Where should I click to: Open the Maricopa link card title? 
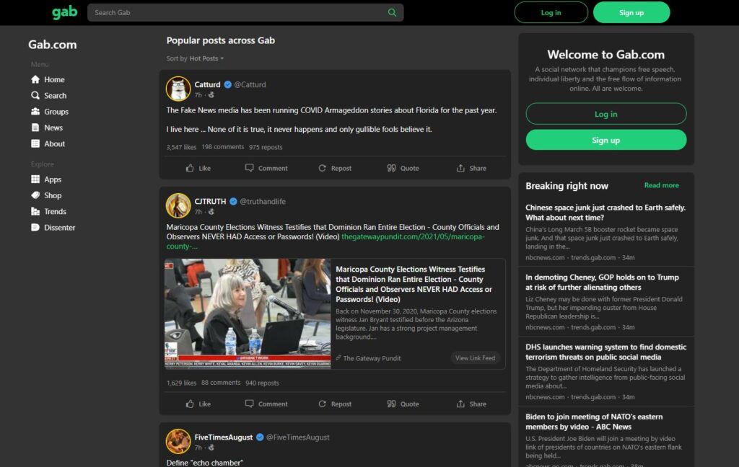(x=414, y=284)
